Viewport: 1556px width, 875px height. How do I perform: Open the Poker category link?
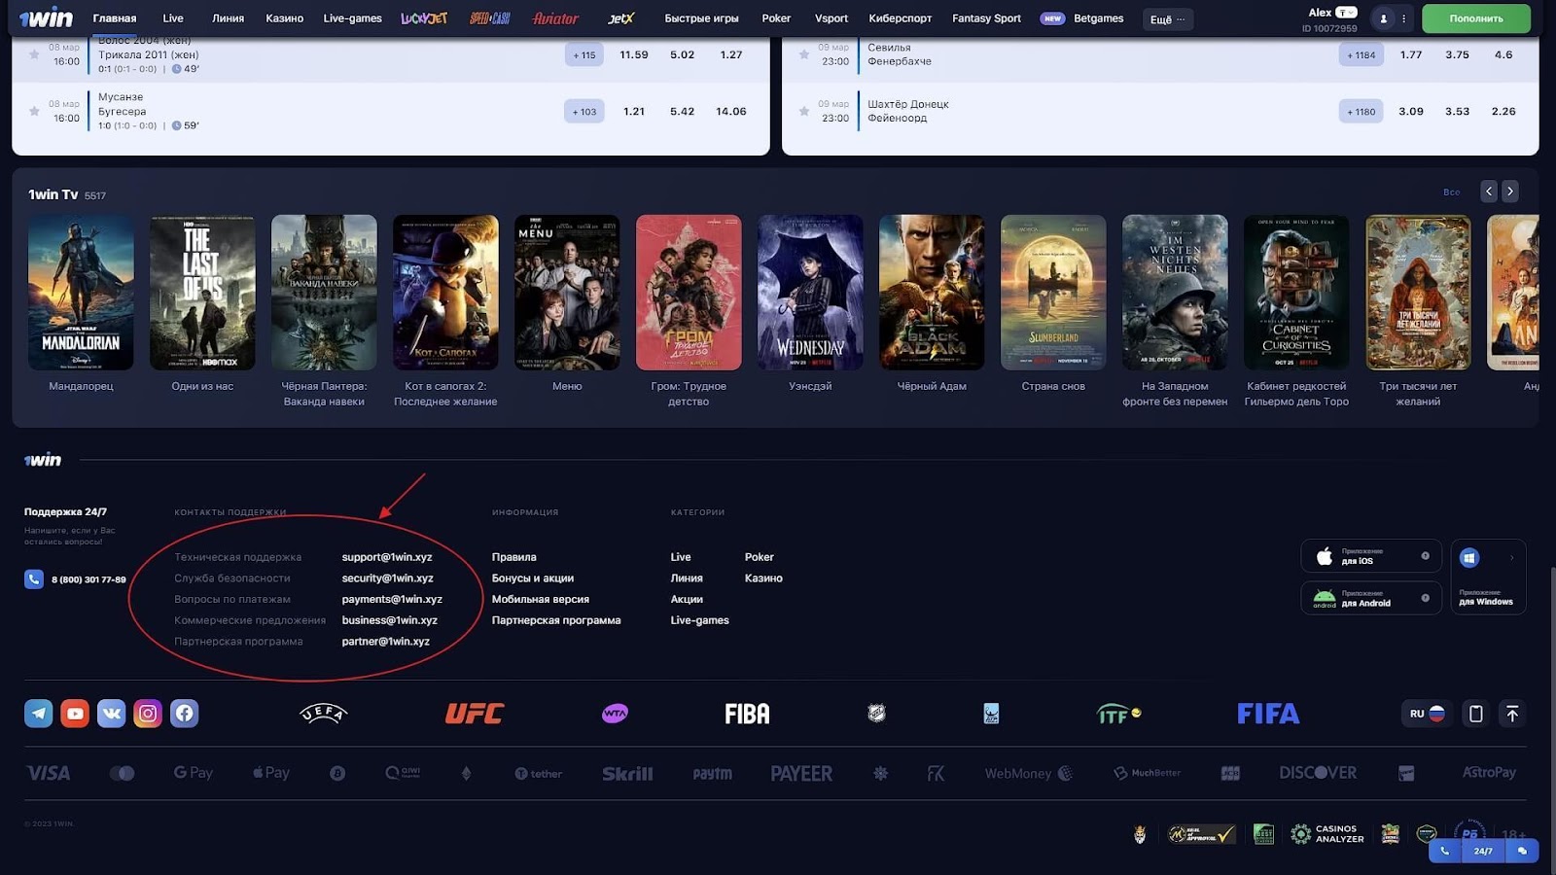point(760,557)
